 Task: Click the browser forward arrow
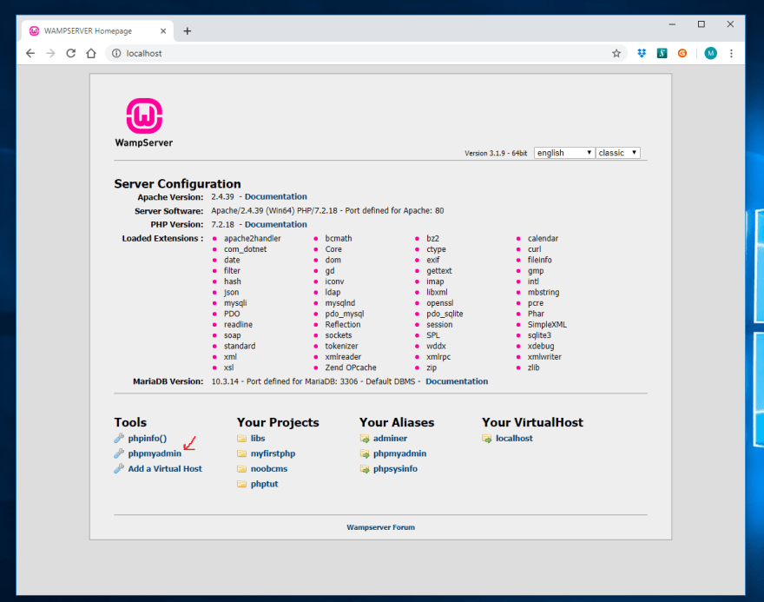tap(50, 53)
